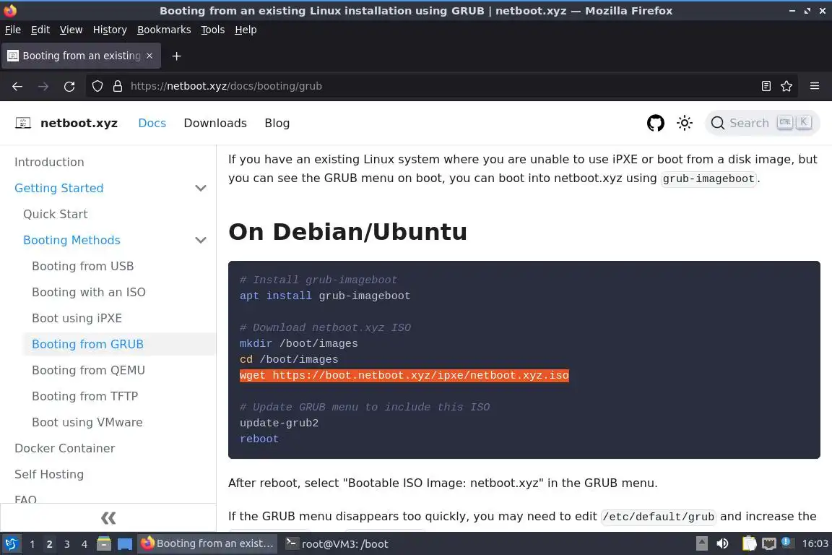Click the show desktop taskbar icon
Viewport: 832px width, 555px height.
(x=125, y=544)
